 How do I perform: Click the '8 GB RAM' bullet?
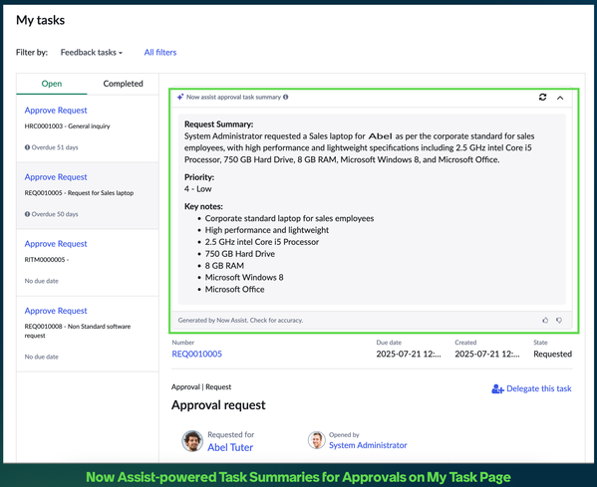224,266
